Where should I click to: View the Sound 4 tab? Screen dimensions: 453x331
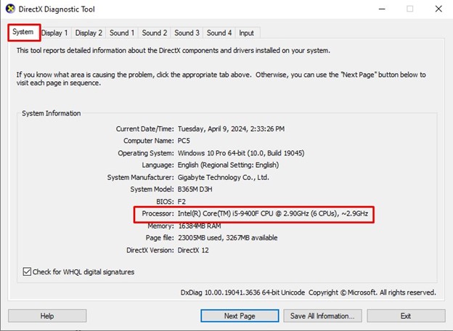219,33
